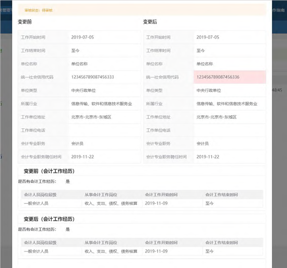Select 一般会计人员 cell in 变更前 experience table

click(36, 203)
